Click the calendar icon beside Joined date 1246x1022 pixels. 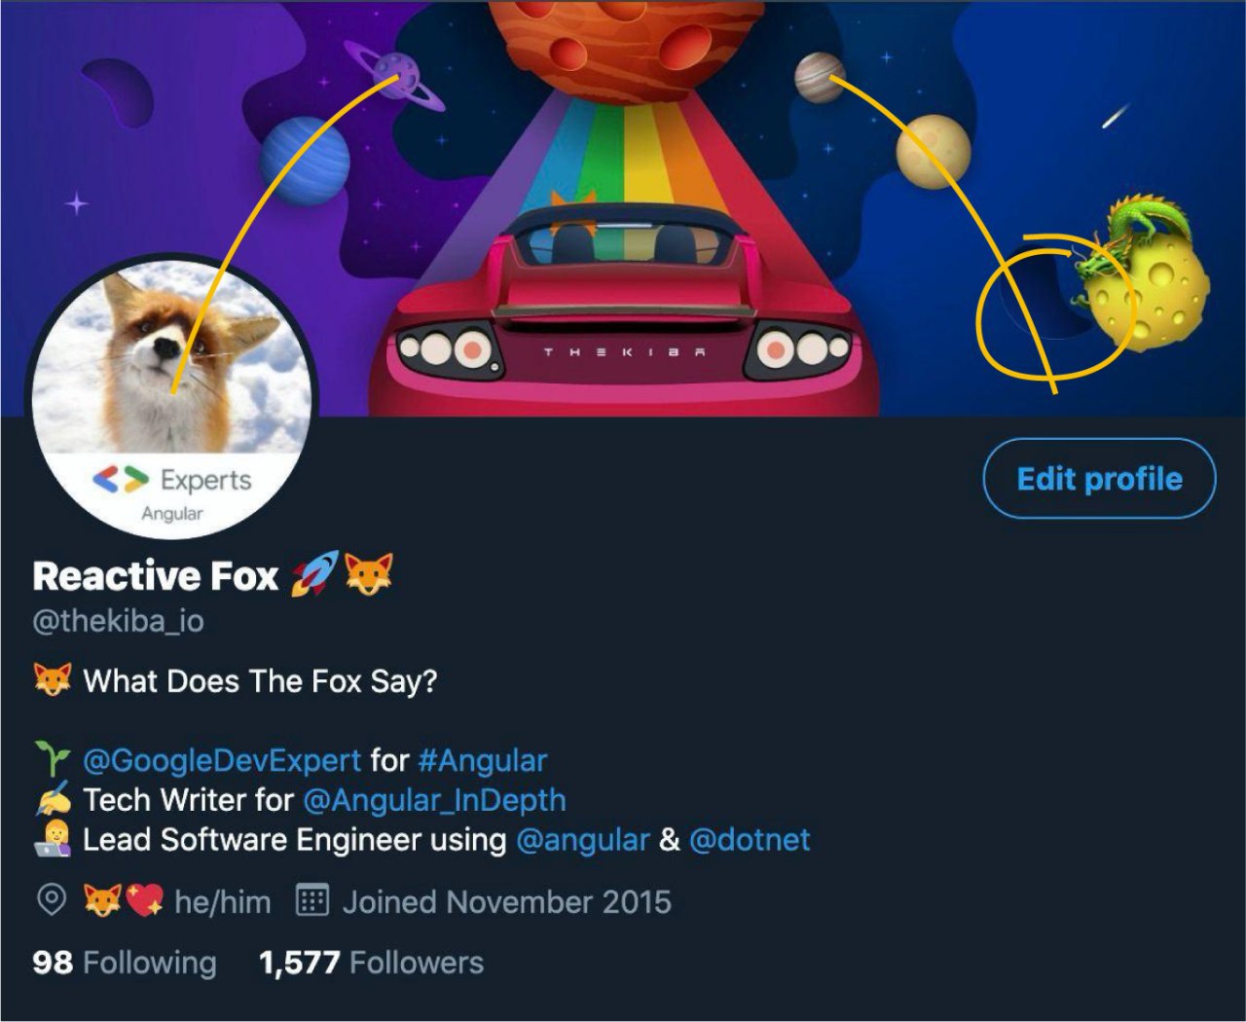point(311,900)
